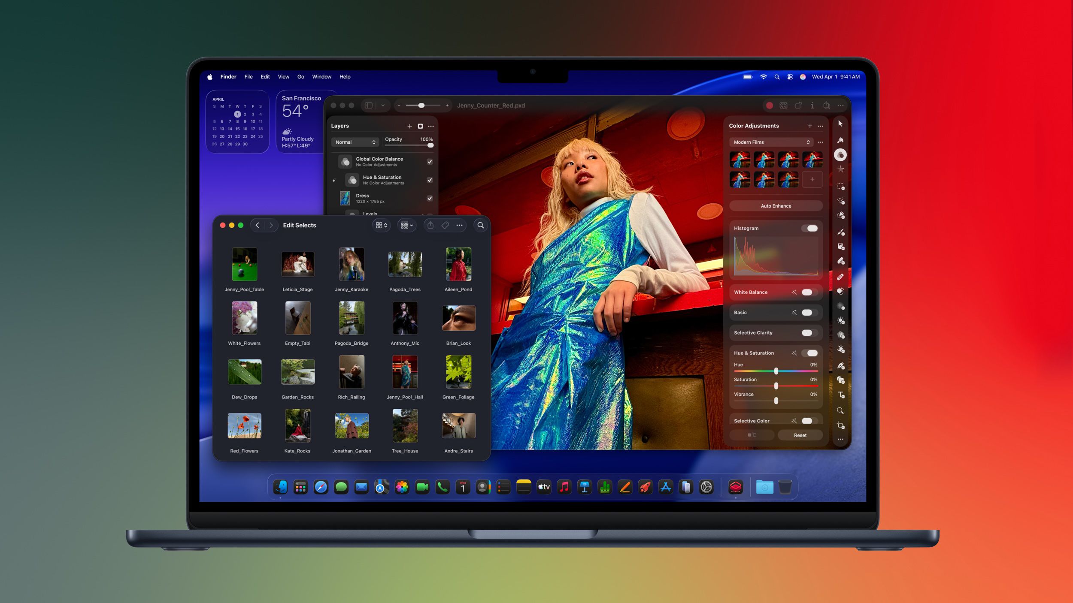Open the group-by dropdown in Edit Selects
This screenshot has width=1073, height=603.
[x=406, y=225]
